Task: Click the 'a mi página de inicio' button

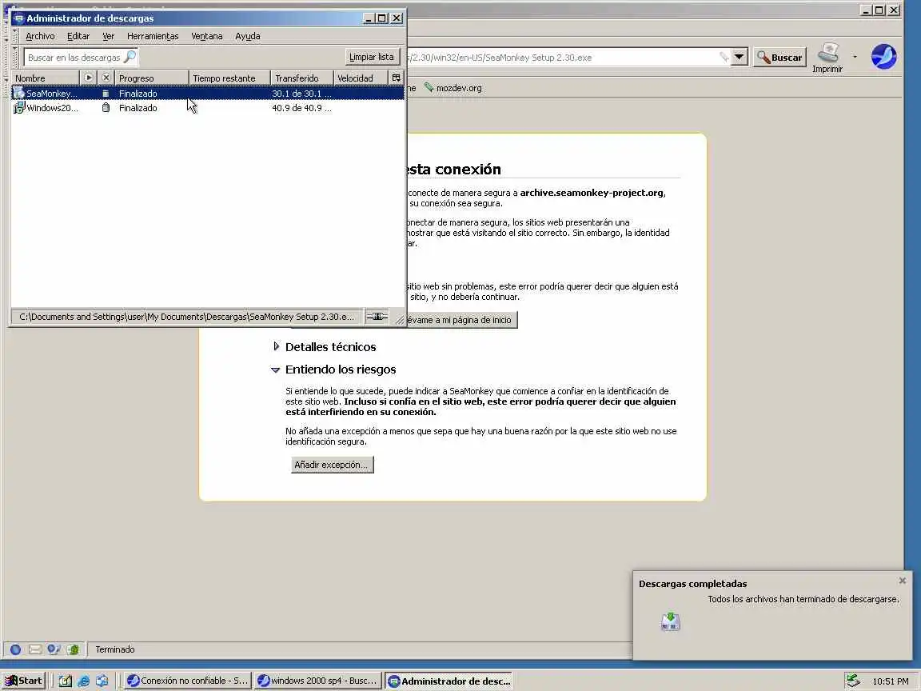Action: click(x=462, y=320)
